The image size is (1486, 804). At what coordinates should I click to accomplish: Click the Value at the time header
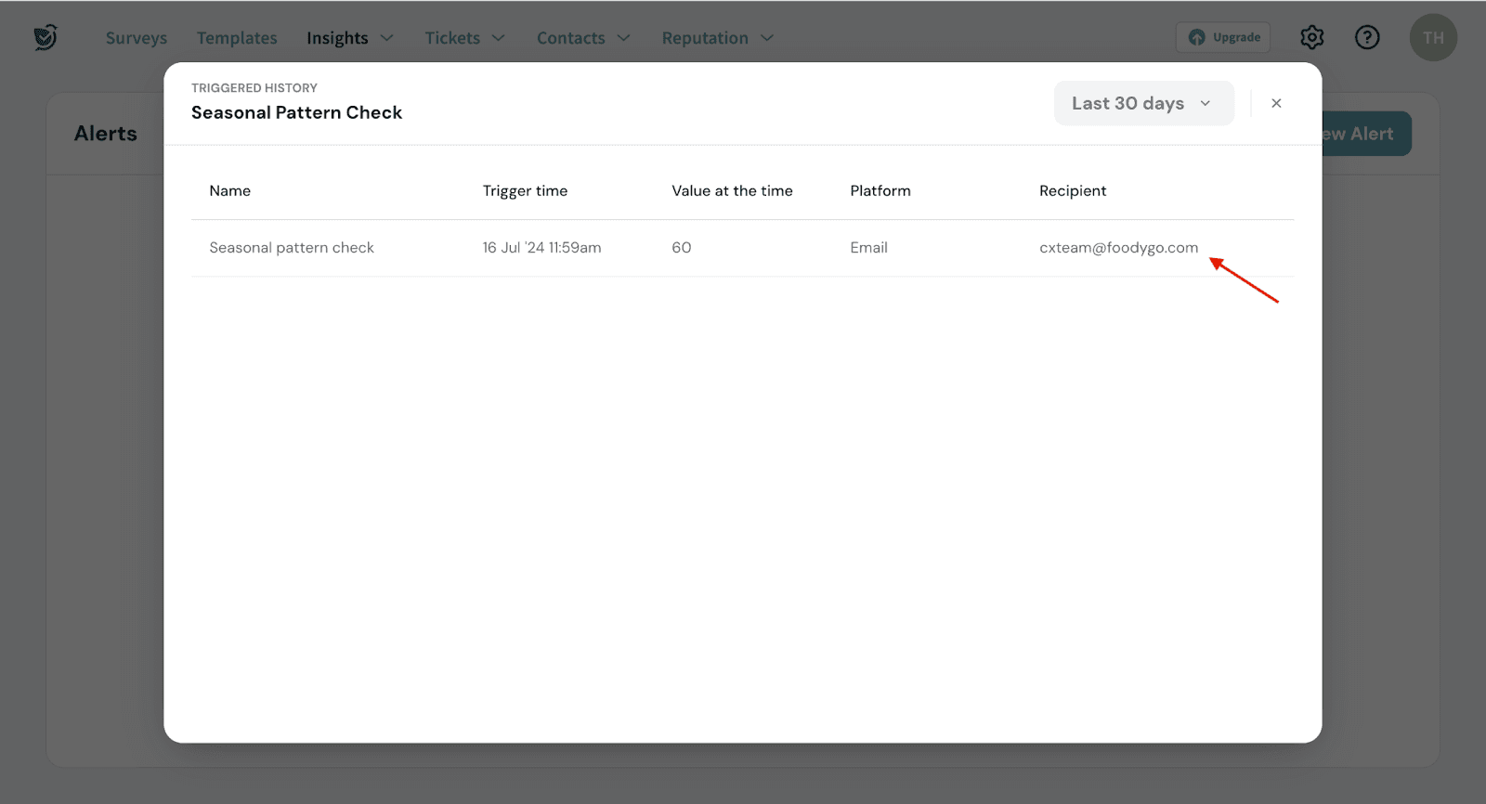pyautogui.click(x=732, y=190)
